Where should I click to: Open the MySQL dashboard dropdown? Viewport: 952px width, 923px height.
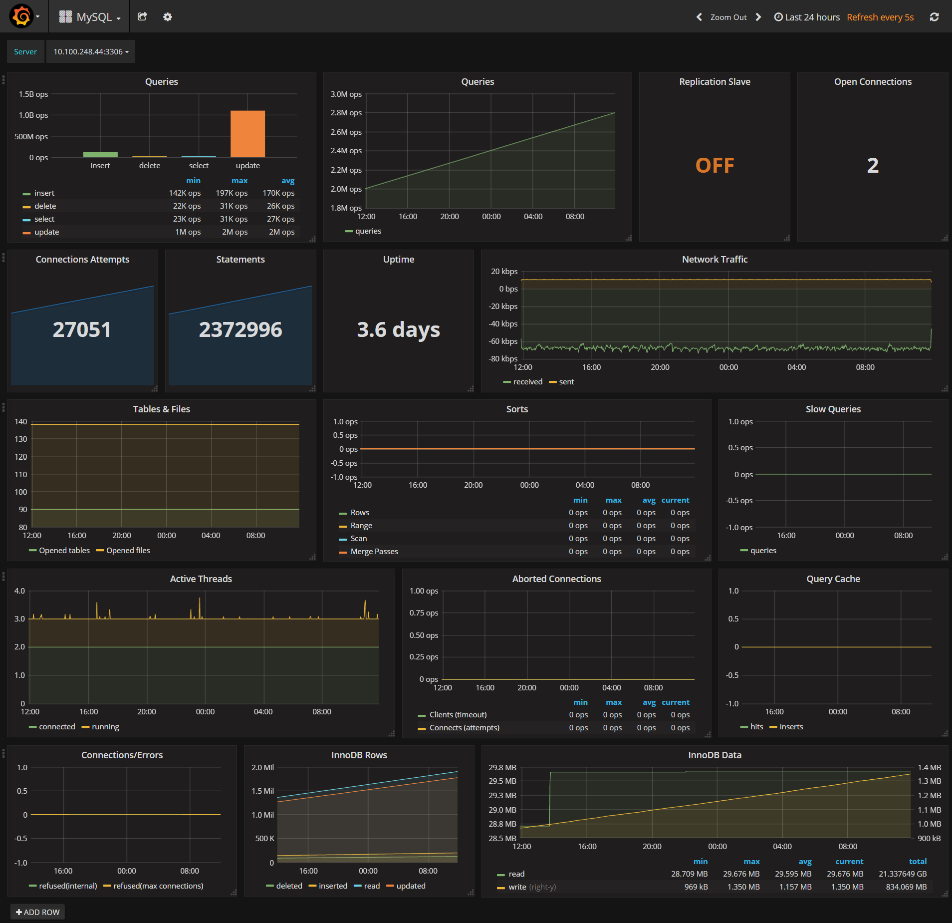pyautogui.click(x=94, y=16)
